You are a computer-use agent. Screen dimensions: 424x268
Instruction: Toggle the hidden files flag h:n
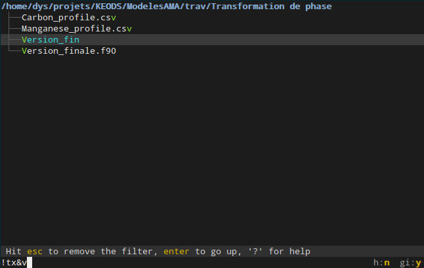[x=381, y=263]
